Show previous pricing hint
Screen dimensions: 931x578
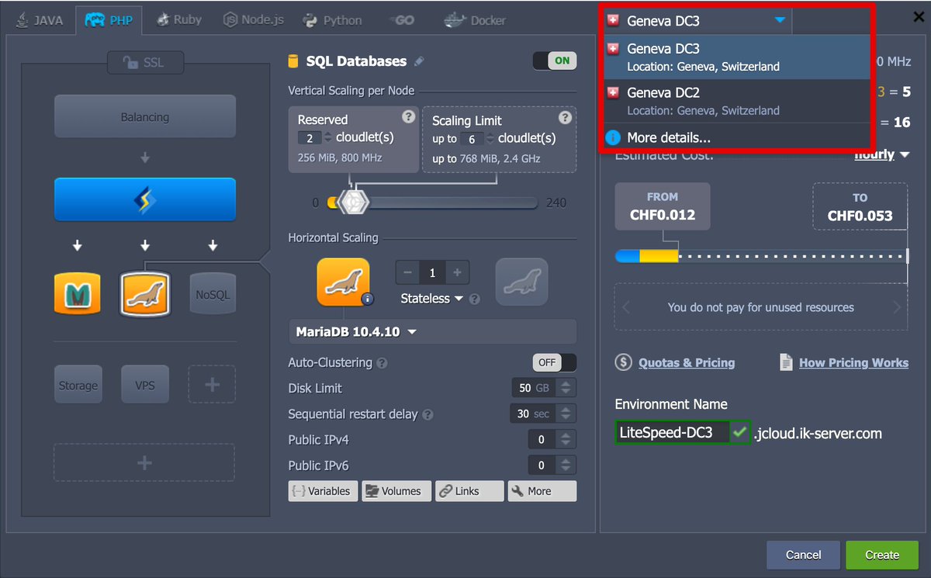pyautogui.click(x=626, y=307)
